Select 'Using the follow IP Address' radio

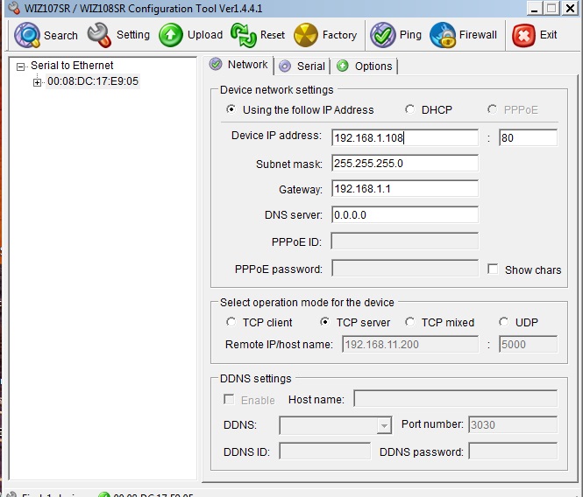pyautogui.click(x=231, y=109)
